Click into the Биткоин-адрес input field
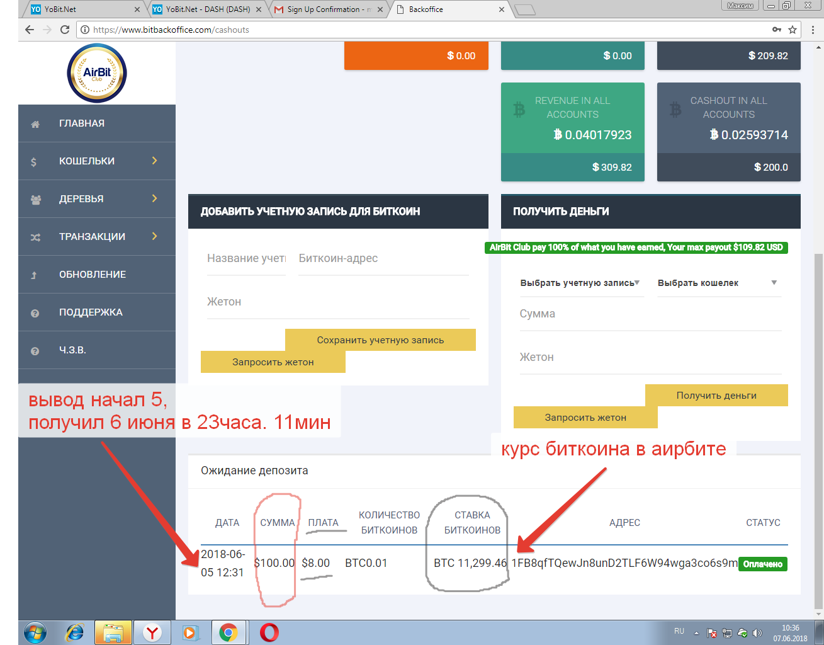Viewport: 824px width, 645px height. tap(383, 259)
